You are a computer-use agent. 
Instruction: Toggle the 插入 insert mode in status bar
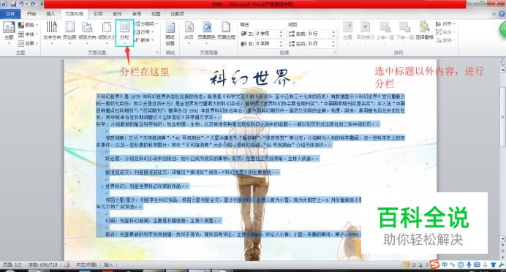coord(108,265)
